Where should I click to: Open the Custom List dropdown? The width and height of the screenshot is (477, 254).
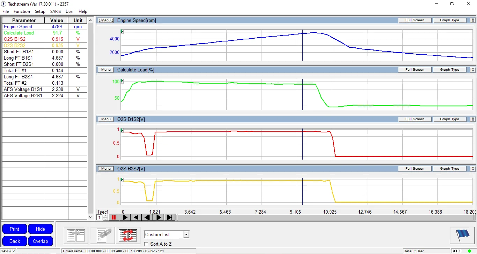tap(186, 234)
